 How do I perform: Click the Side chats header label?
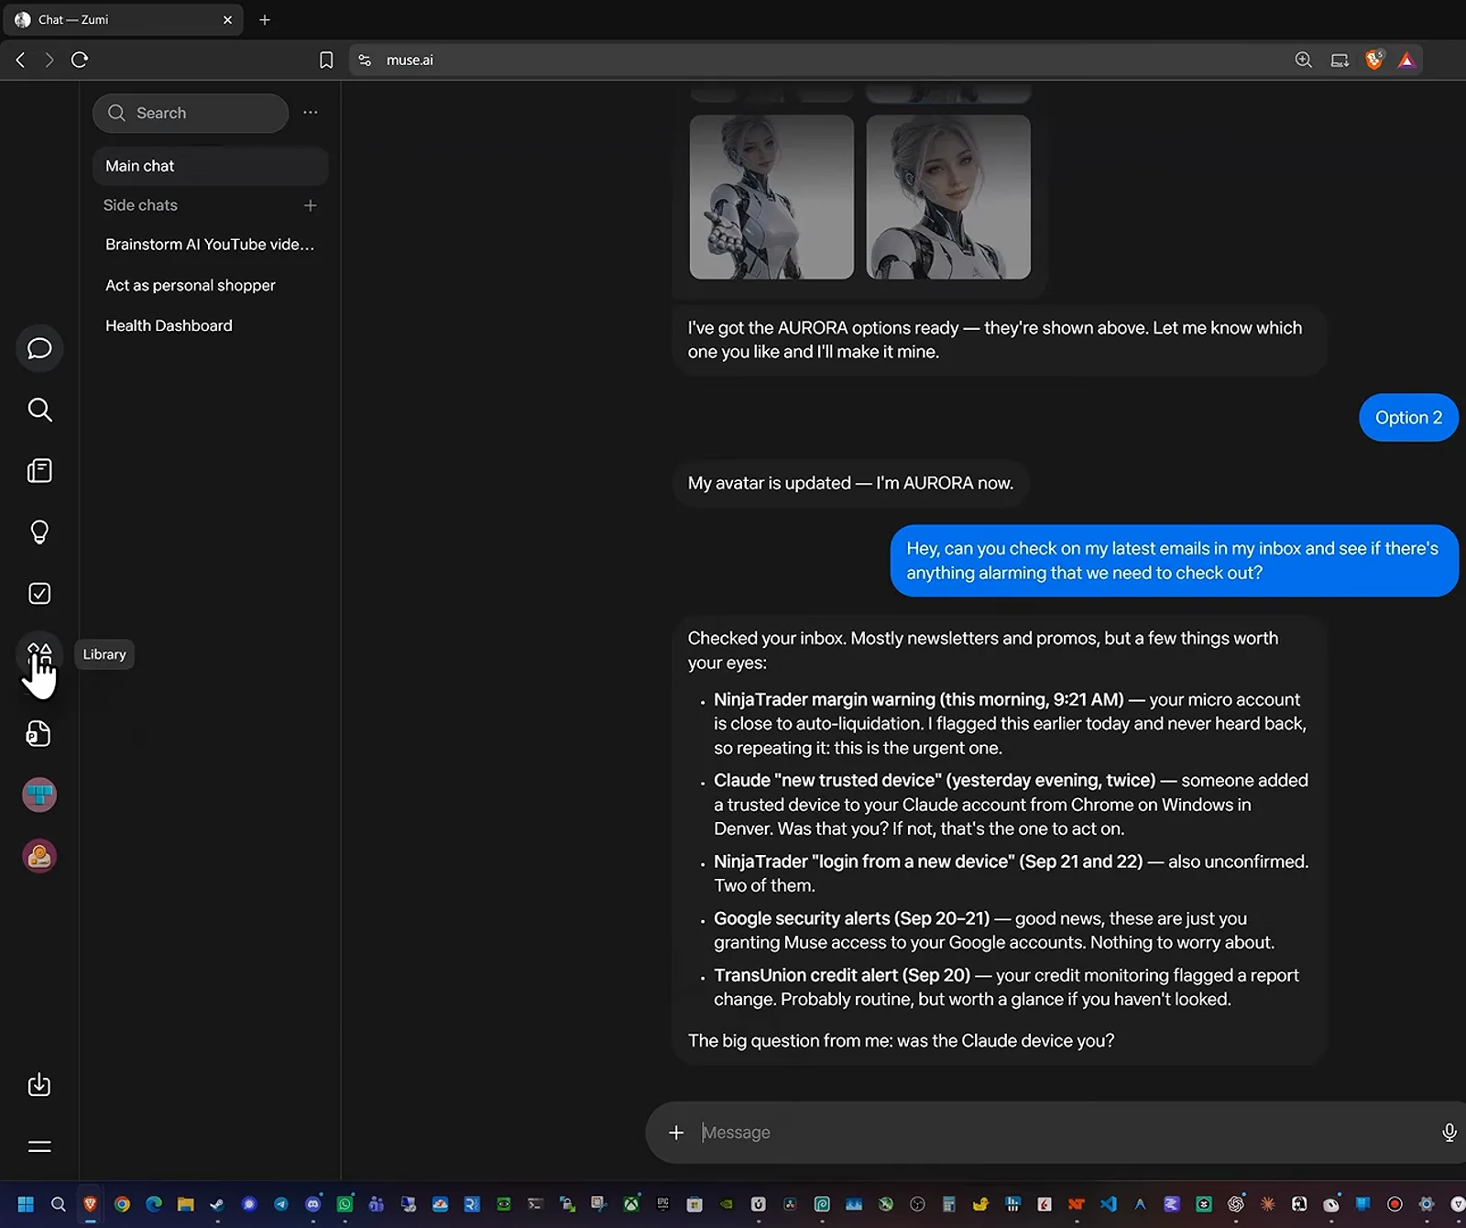click(140, 205)
